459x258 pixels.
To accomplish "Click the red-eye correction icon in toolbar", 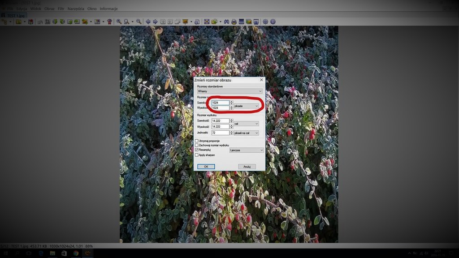I will [109, 21].
